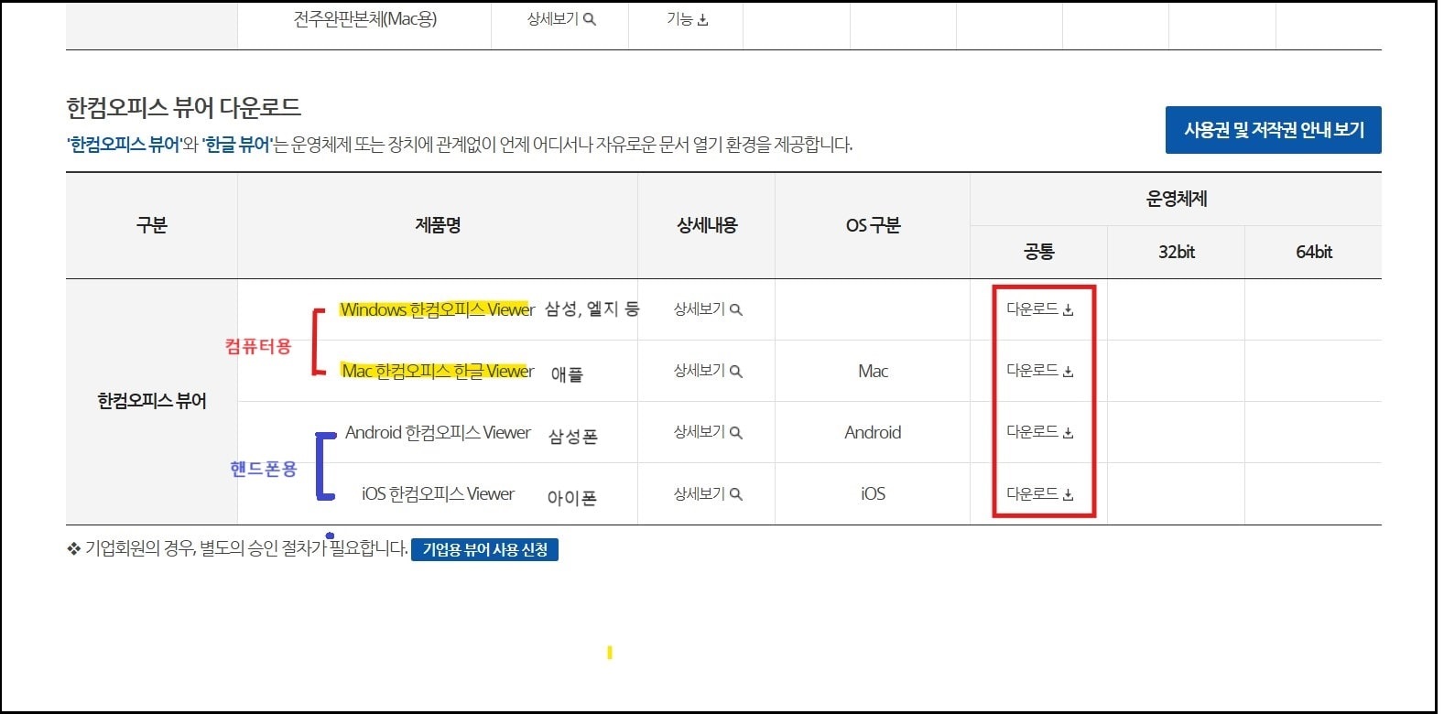Click the 32bit sub-header
This screenshot has width=1444, height=714.
1177,252
